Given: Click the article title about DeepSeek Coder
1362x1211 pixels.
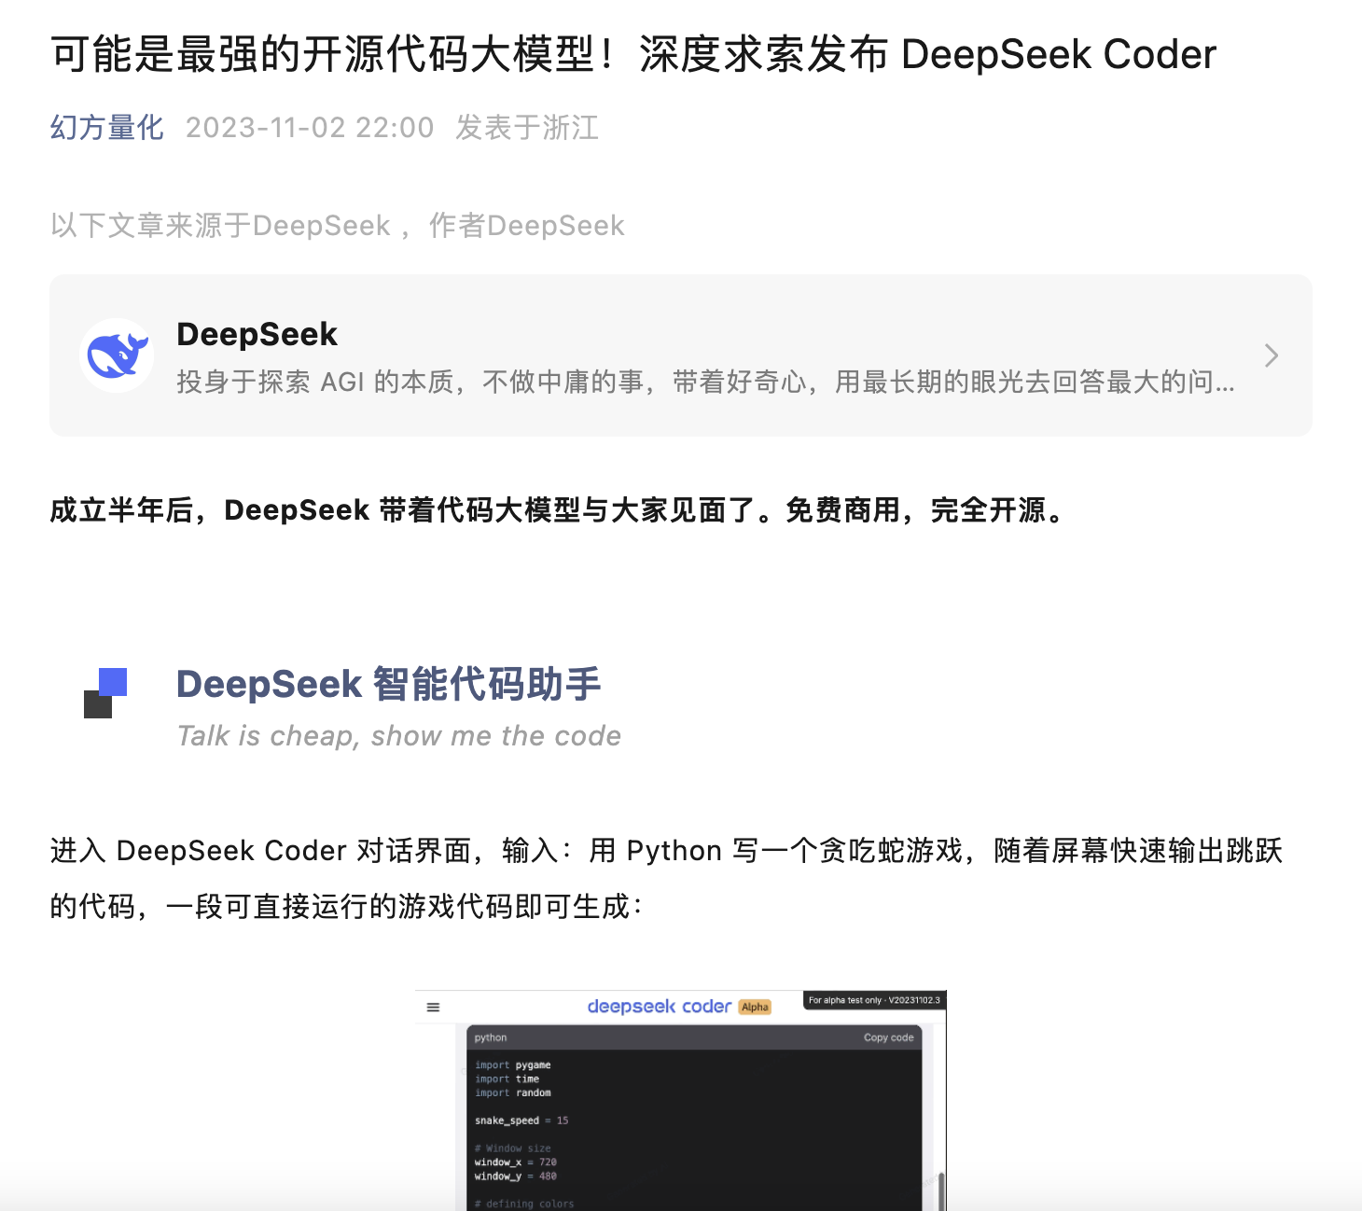Looking at the screenshot, I should click(x=633, y=54).
